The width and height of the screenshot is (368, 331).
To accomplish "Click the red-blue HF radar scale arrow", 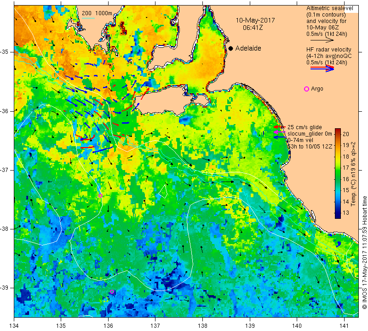I will pyautogui.click(x=322, y=68).
